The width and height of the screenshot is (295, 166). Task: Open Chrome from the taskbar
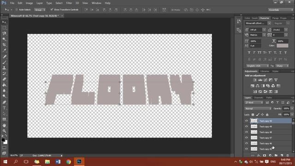(x=69, y=162)
